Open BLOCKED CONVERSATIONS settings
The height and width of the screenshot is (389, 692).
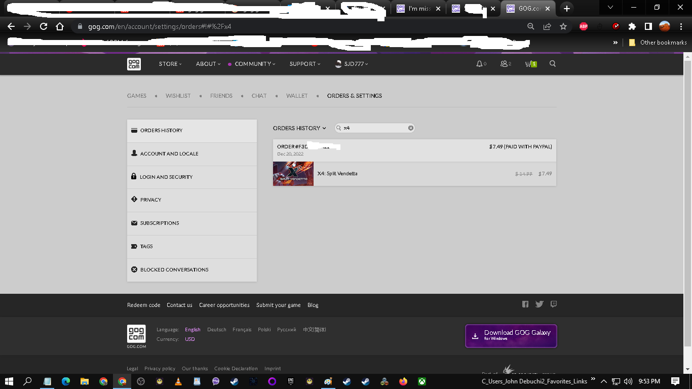(192, 270)
